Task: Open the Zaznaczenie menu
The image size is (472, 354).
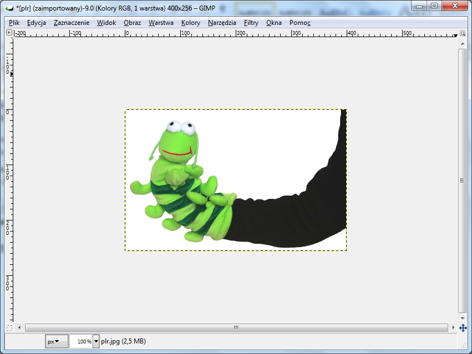Action: 72,23
